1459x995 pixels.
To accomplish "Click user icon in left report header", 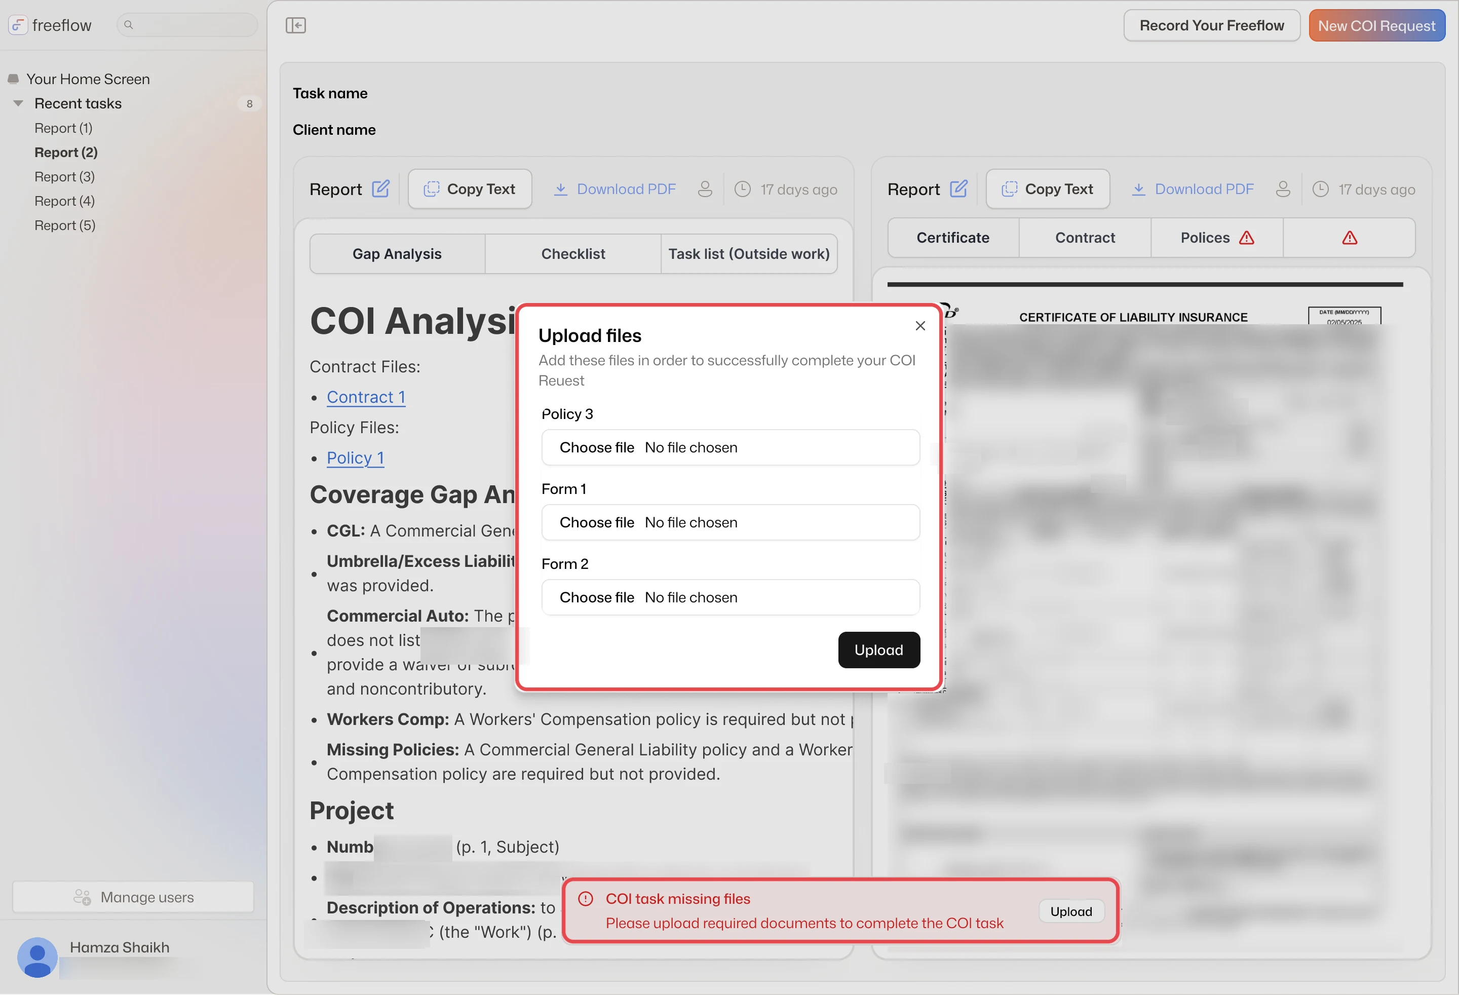I will pyautogui.click(x=705, y=189).
